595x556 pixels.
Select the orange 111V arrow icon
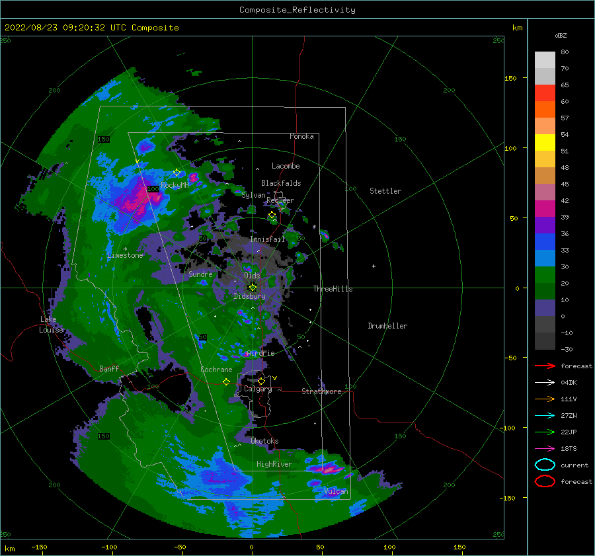[545, 399]
